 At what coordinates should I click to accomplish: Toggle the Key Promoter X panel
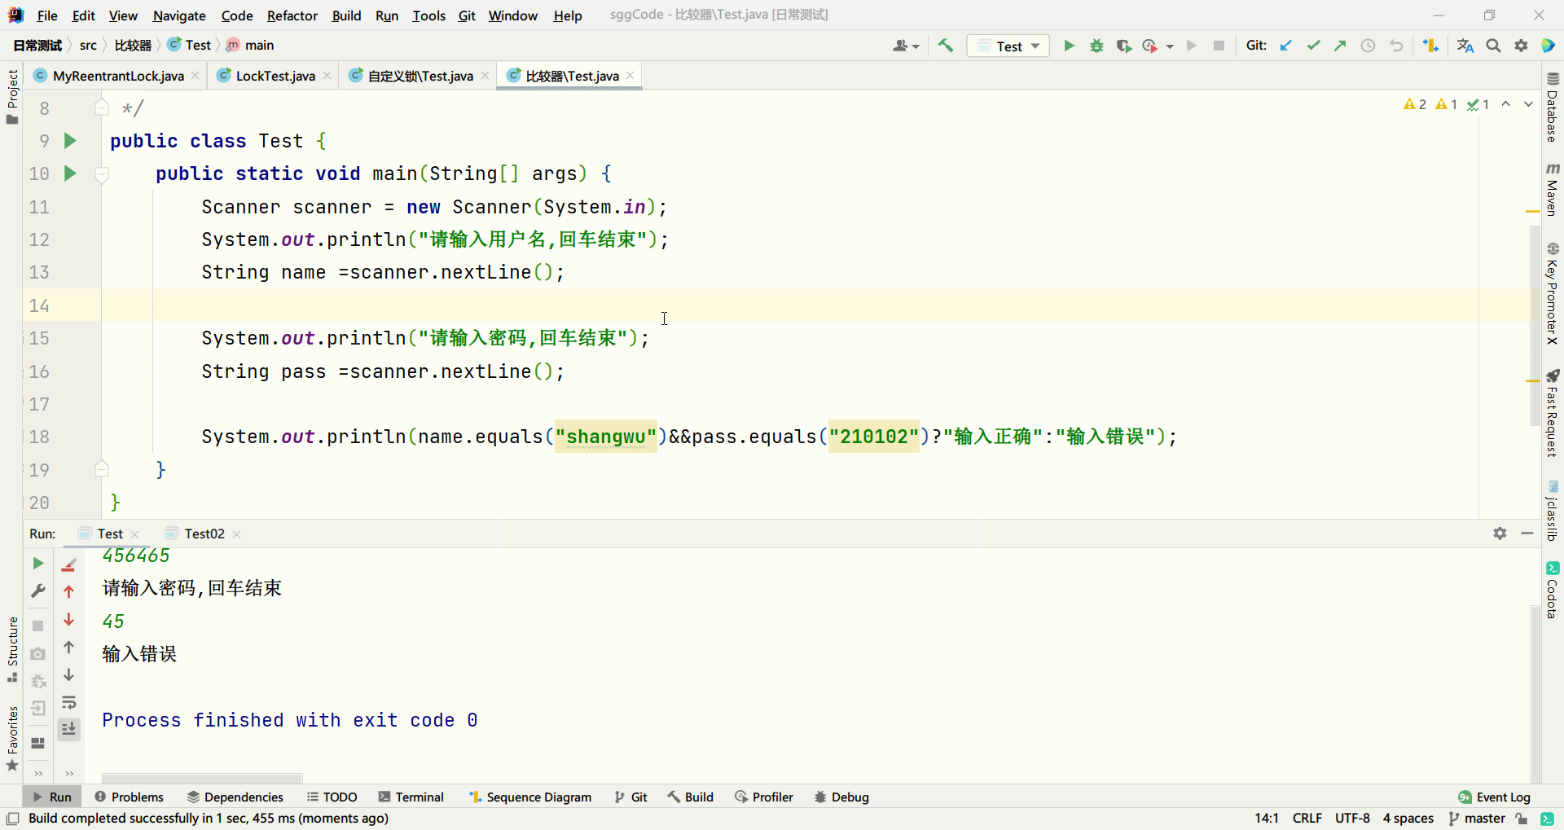click(1553, 293)
